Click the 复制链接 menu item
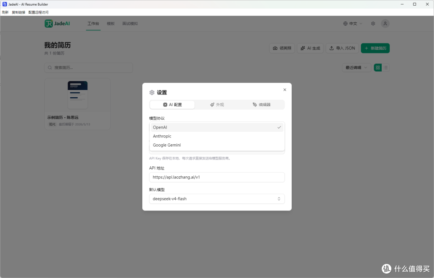Image resolution: width=434 pixels, height=278 pixels. (18, 12)
